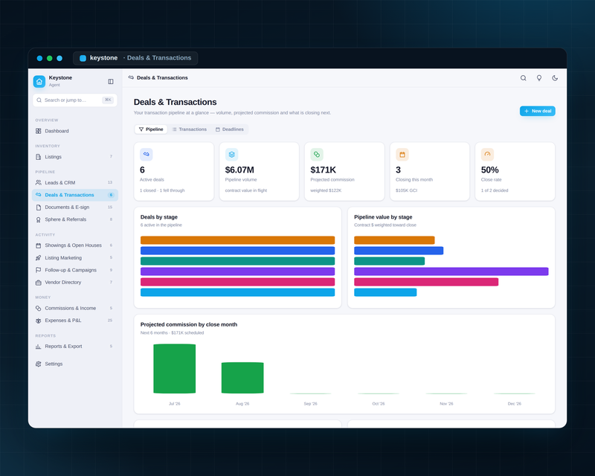Click the pink bar in Pipeline value by stage
This screenshot has height=476, width=595.
[426, 282]
